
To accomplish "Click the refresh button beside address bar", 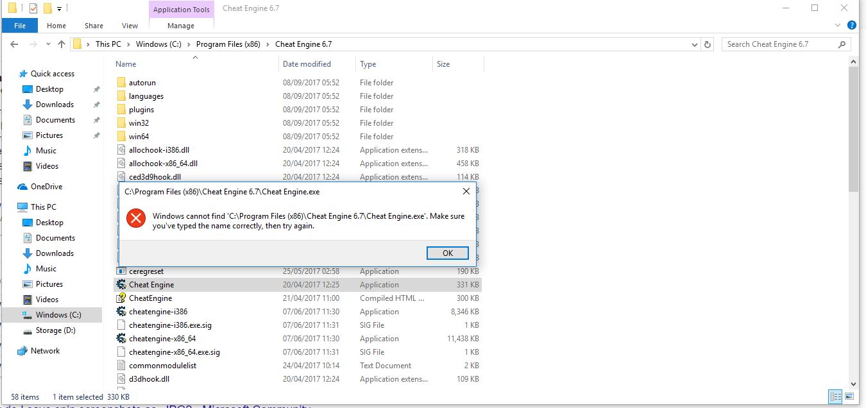I will [x=708, y=44].
